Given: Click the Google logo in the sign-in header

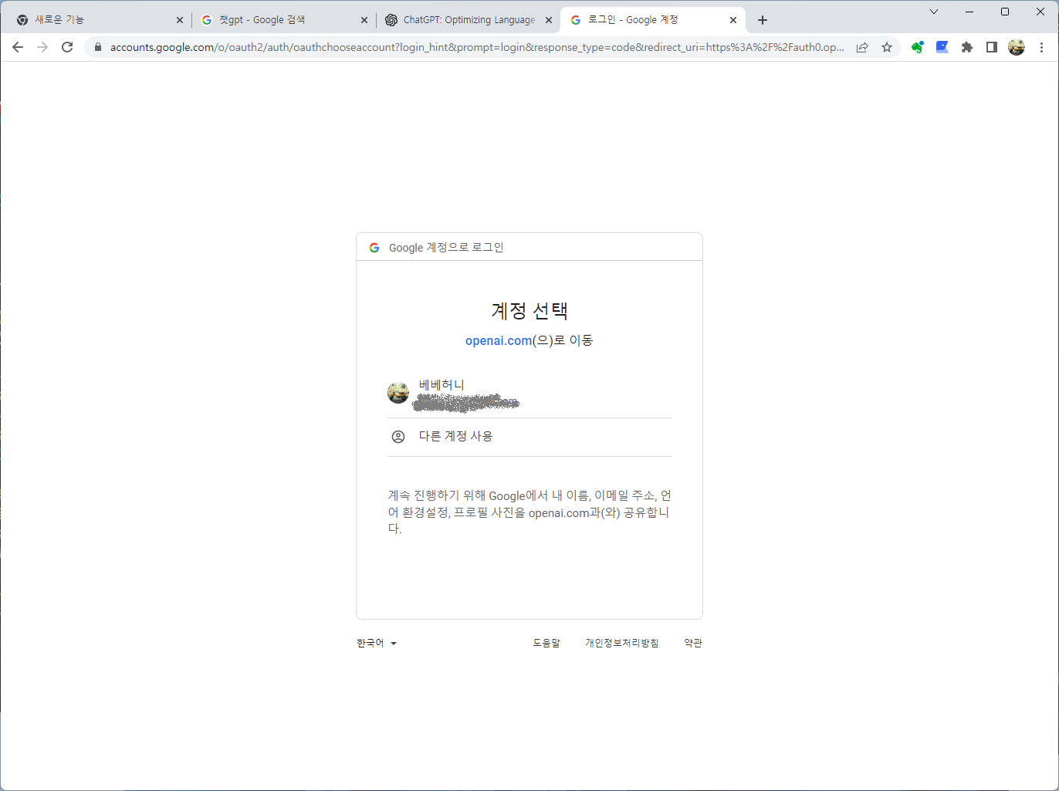Looking at the screenshot, I should 374,248.
